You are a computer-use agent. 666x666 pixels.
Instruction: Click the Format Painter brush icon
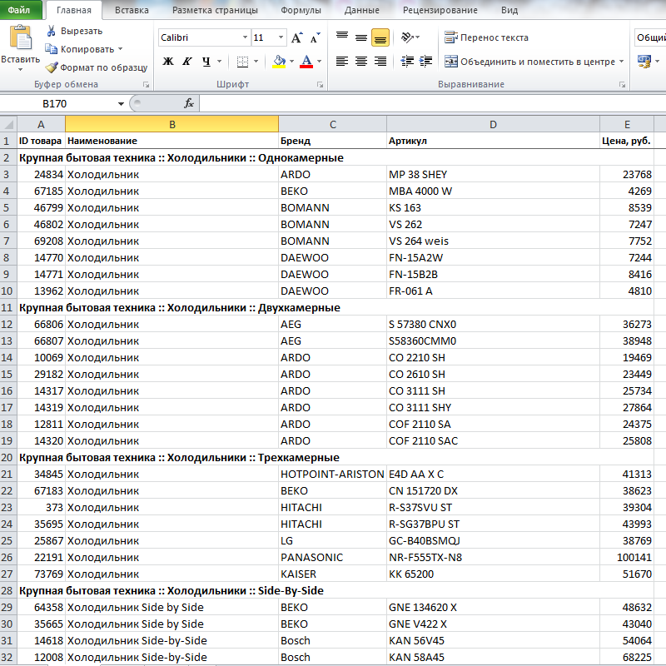pos(52,67)
